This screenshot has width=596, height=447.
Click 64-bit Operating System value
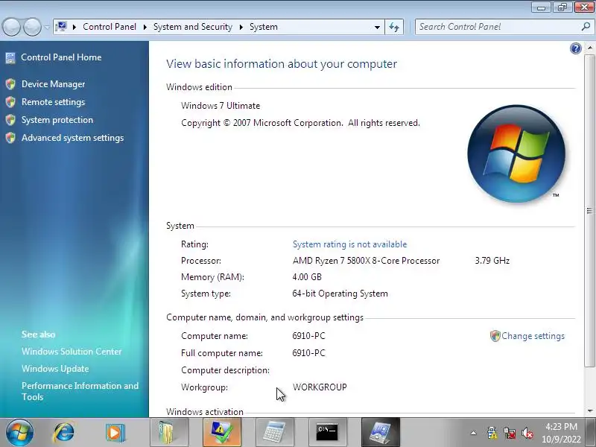click(340, 294)
